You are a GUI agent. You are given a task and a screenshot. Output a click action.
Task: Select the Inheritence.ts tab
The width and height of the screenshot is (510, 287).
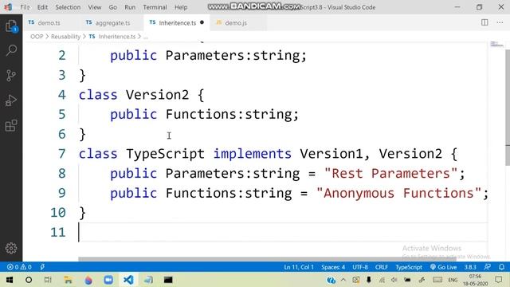177,22
